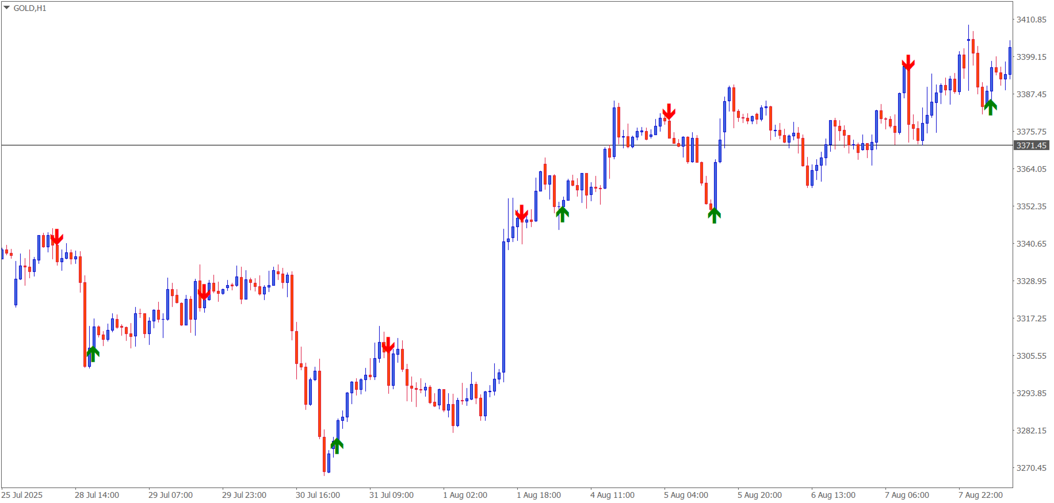This screenshot has height=503, width=1054.
Task: Click the 3270.45 price scale label
Action: [x=1031, y=468]
